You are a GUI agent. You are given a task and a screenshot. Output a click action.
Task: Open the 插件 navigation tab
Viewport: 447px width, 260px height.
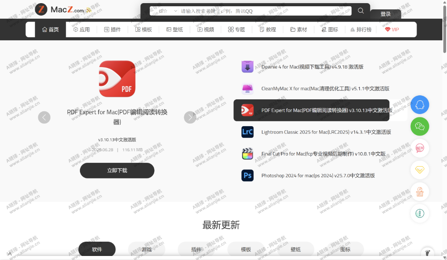112,30
